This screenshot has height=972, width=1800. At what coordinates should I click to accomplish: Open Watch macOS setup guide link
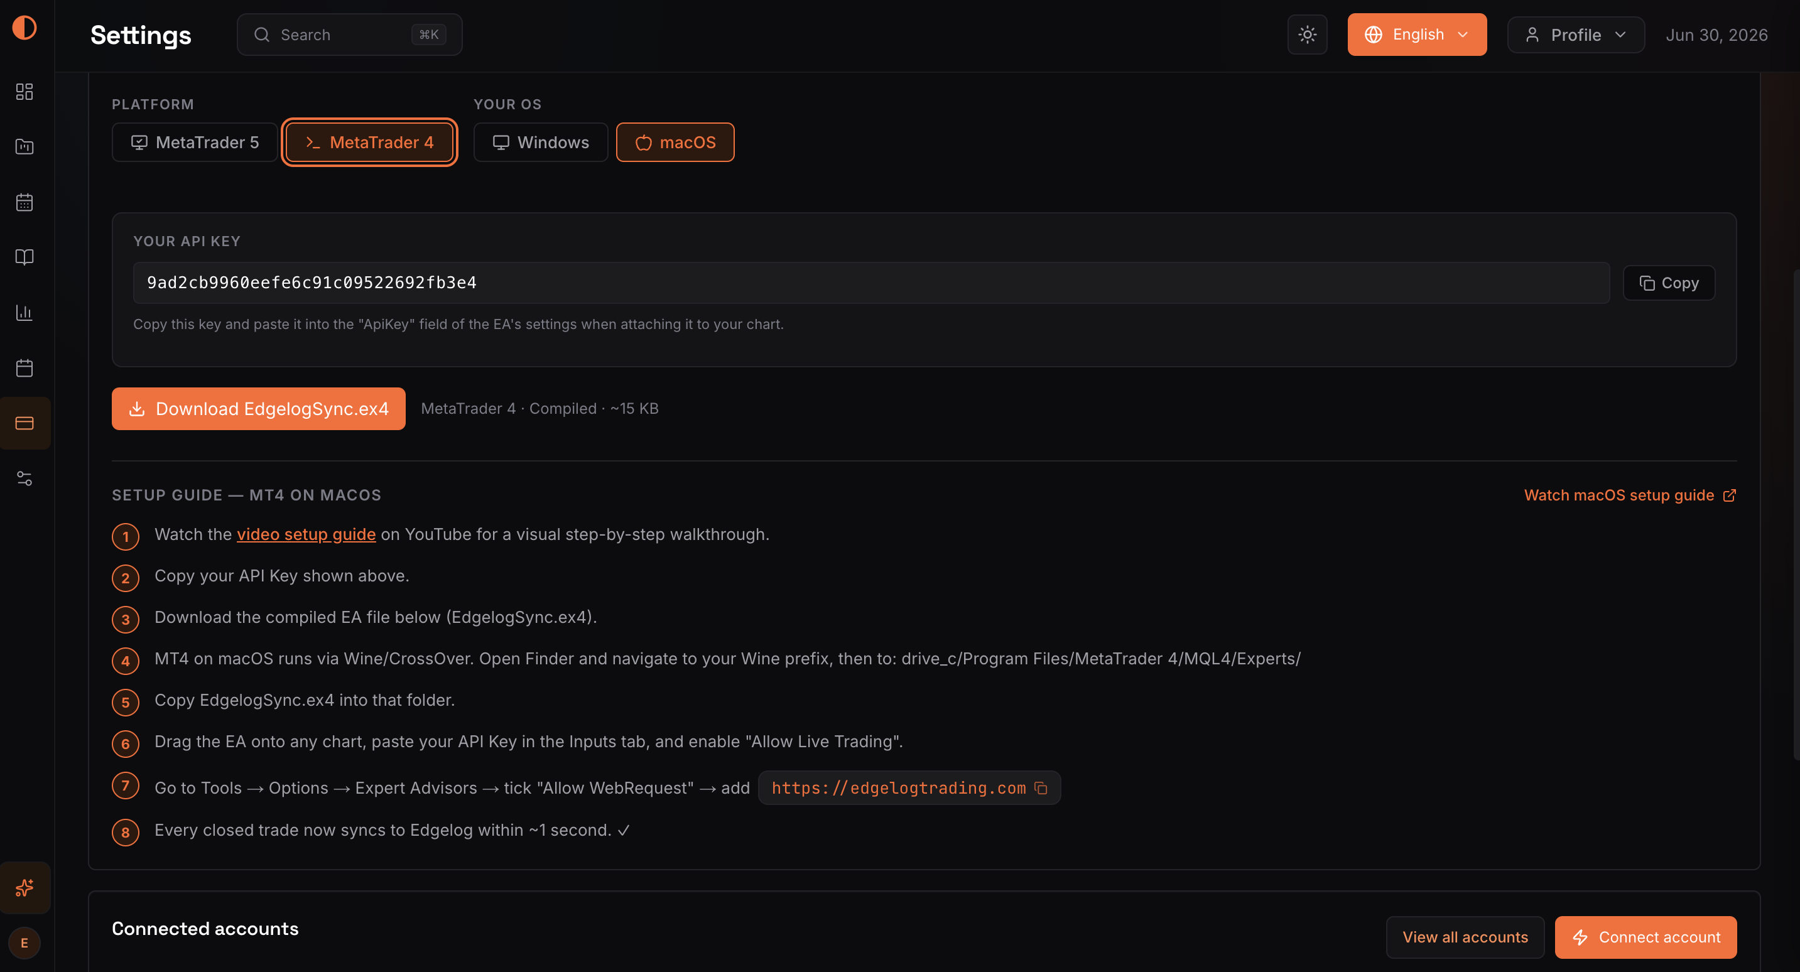(x=1630, y=495)
